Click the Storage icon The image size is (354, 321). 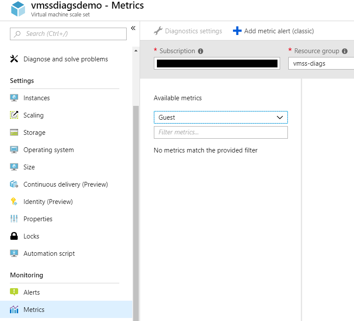point(14,133)
